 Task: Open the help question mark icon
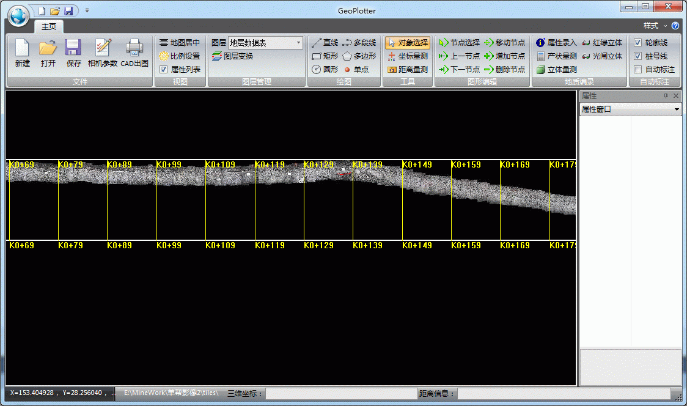click(675, 26)
